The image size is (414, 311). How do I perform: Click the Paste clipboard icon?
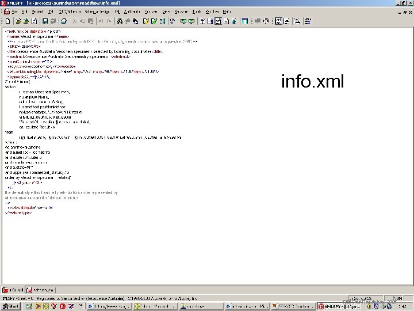[90, 21]
